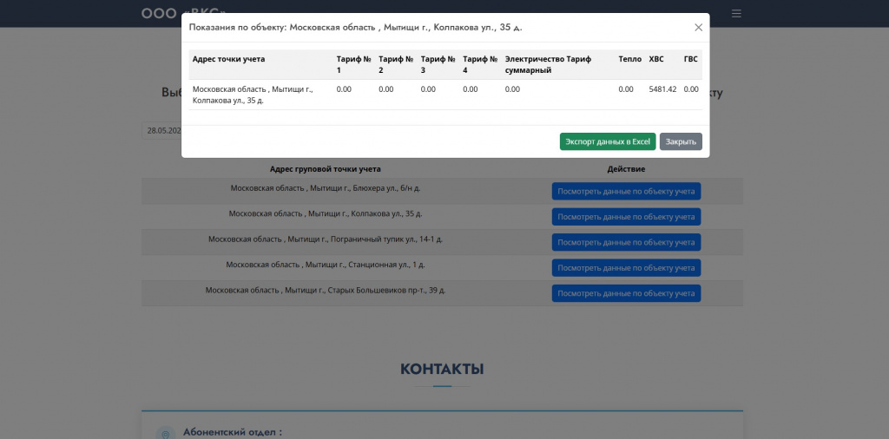Click the Адрес точки учета column header
889x439 pixels.
[228, 59]
